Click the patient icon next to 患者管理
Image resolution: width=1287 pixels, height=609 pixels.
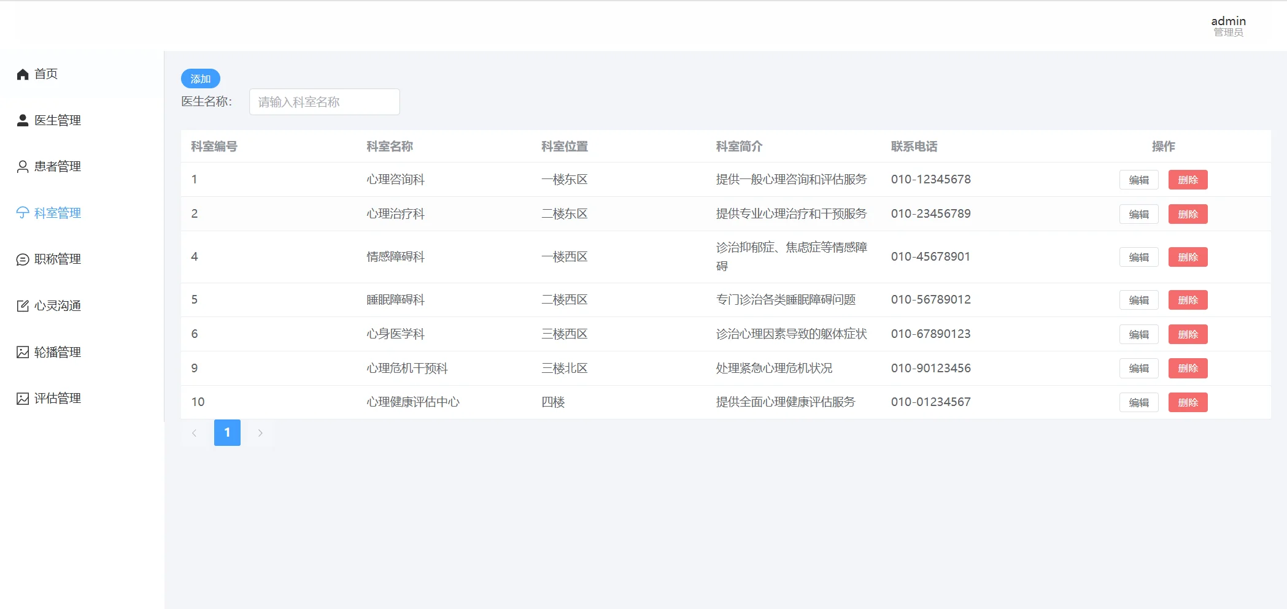pyautogui.click(x=23, y=166)
